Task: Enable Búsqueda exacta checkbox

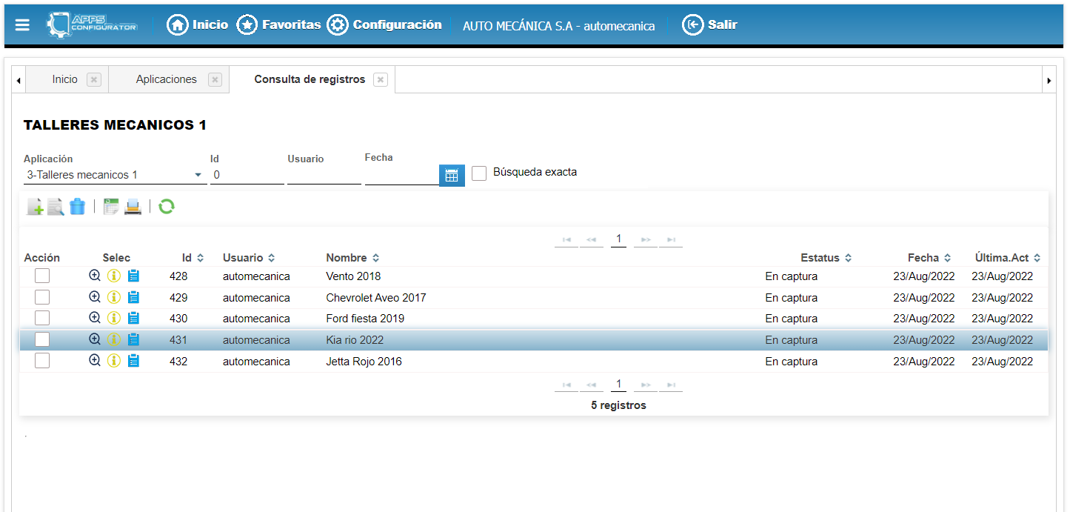Action: [x=479, y=173]
